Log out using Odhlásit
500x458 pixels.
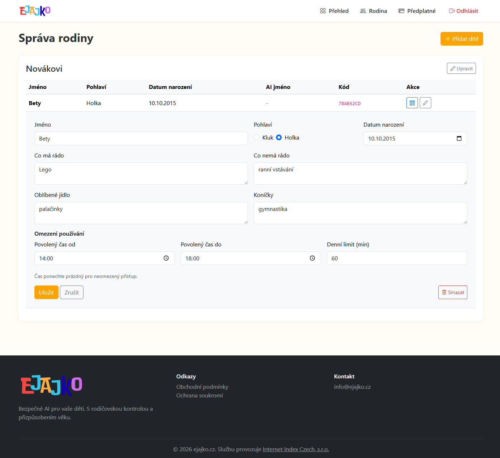tap(463, 11)
